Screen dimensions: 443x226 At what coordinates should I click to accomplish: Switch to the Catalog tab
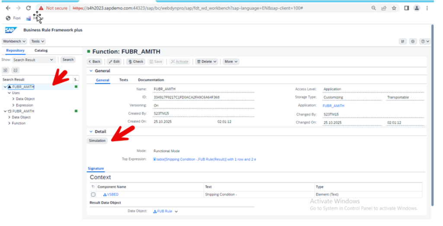41,51
